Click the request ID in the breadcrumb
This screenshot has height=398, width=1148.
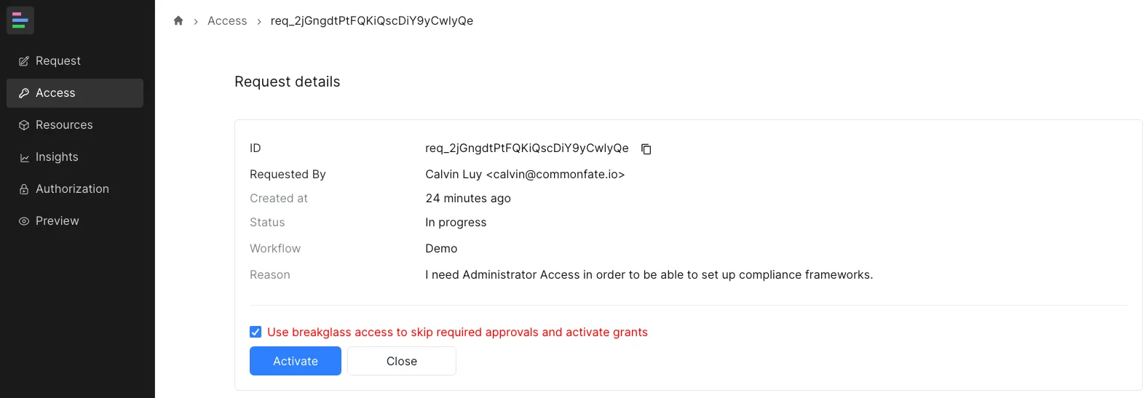point(372,21)
